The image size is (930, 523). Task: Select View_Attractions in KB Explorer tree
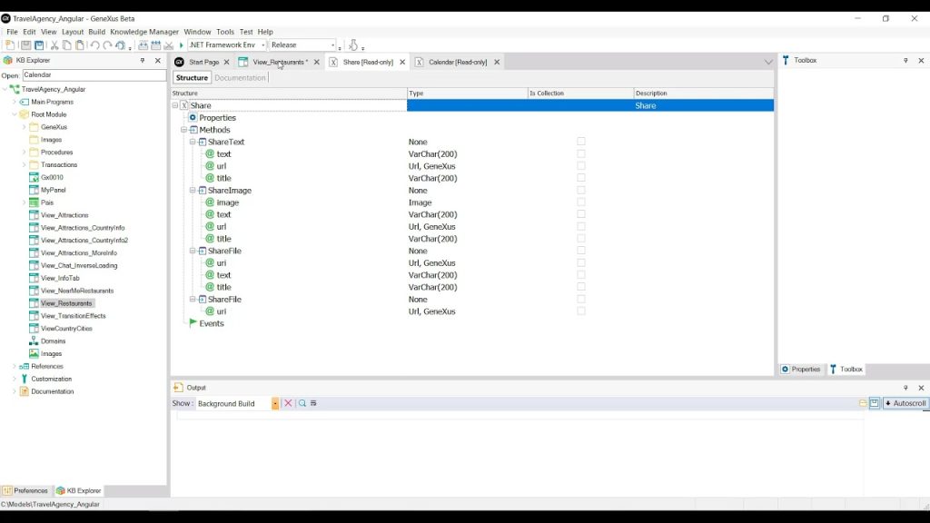(x=64, y=215)
